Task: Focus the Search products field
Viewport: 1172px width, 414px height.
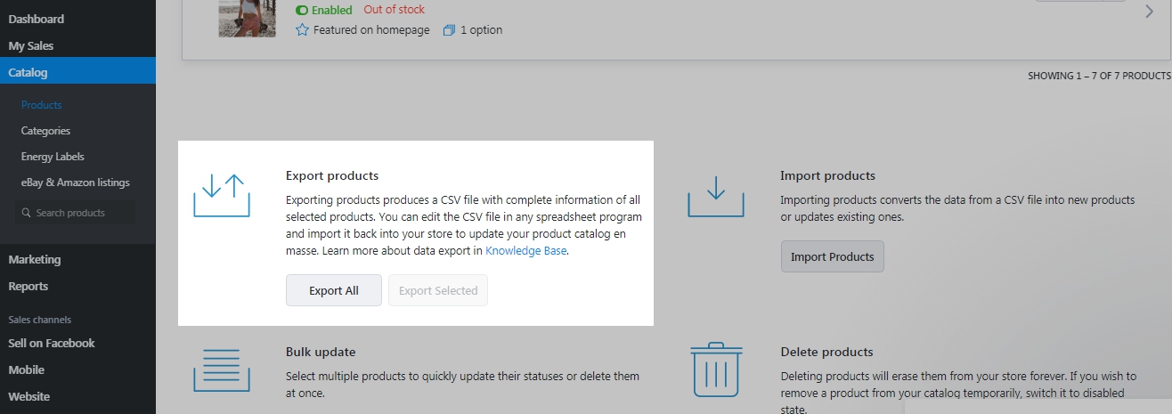Action: click(x=76, y=213)
